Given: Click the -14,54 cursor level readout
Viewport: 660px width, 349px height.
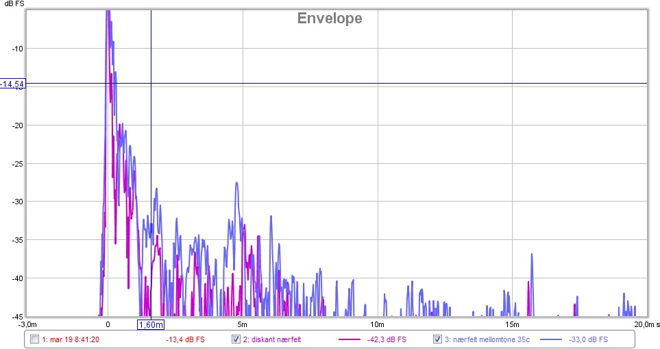Looking at the screenshot, I should [12, 84].
